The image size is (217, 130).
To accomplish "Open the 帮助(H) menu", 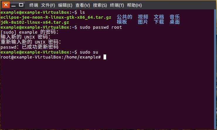I will tap(134, 5).
